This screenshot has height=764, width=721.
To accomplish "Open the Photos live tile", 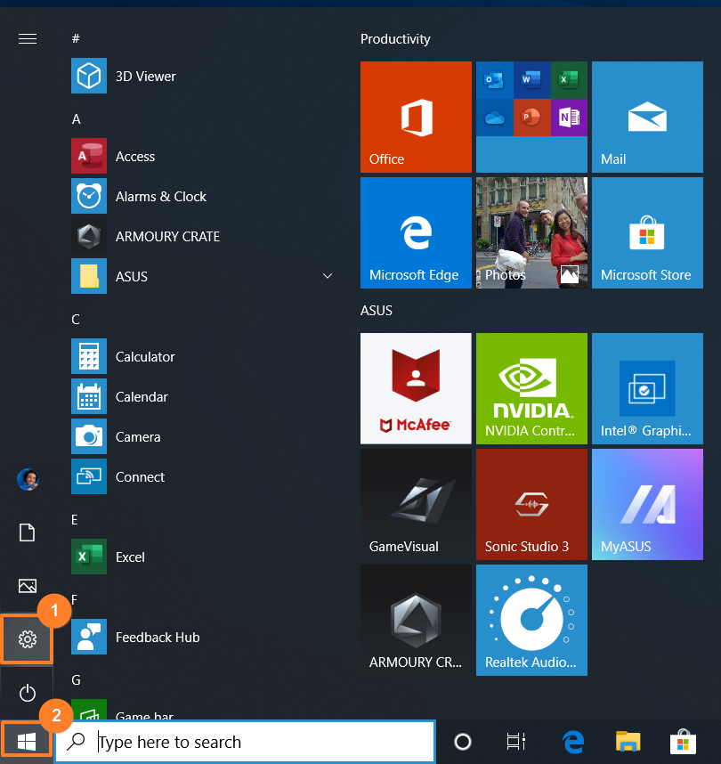I will pyautogui.click(x=531, y=233).
